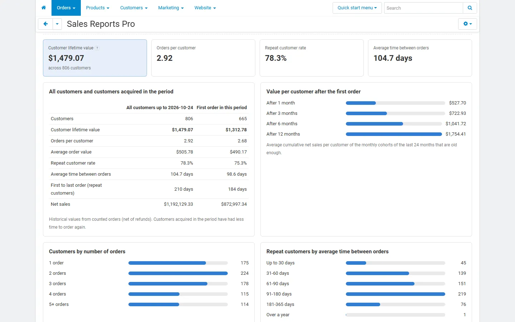The image size is (515, 322).
Task: Open the gear settings menu
Action: coord(467,24)
